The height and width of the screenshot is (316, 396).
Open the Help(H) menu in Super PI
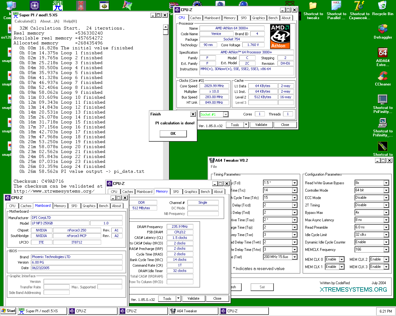70,21
